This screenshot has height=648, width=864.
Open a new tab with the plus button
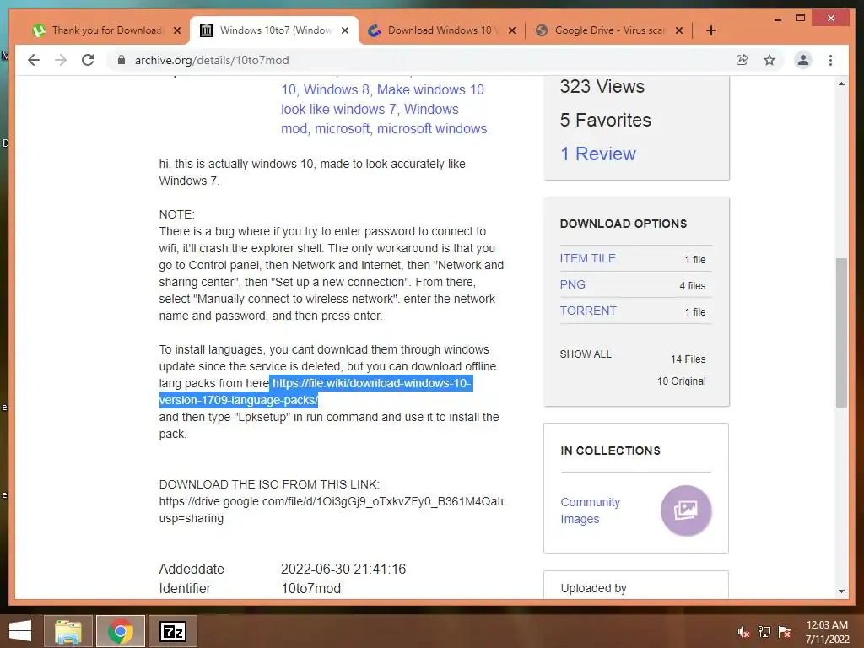tap(710, 30)
